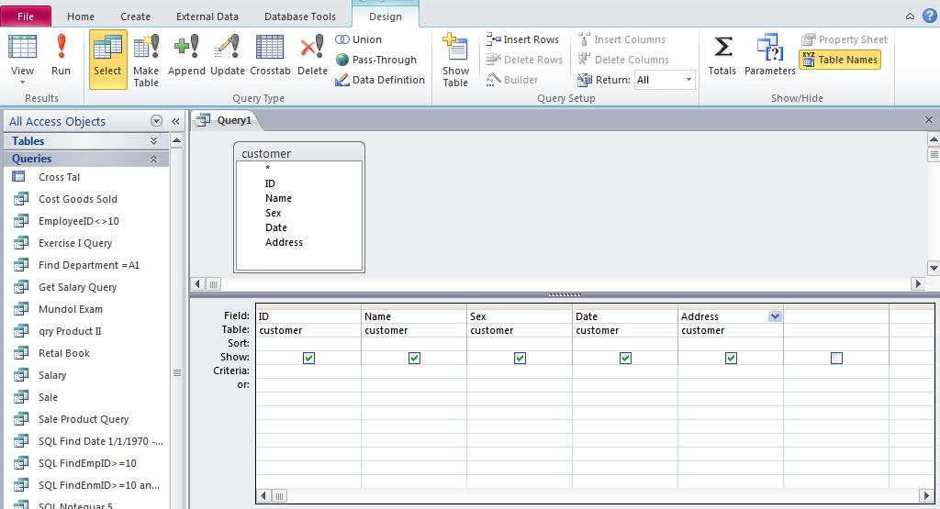The image size is (940, 509).
Task: Run the query with the Run icon
Action: tap(61, 55)
